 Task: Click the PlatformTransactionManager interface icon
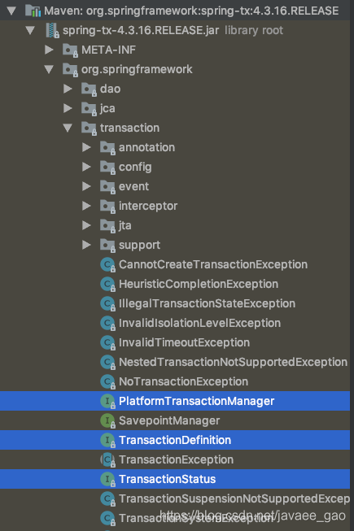(x=107, y=401)
